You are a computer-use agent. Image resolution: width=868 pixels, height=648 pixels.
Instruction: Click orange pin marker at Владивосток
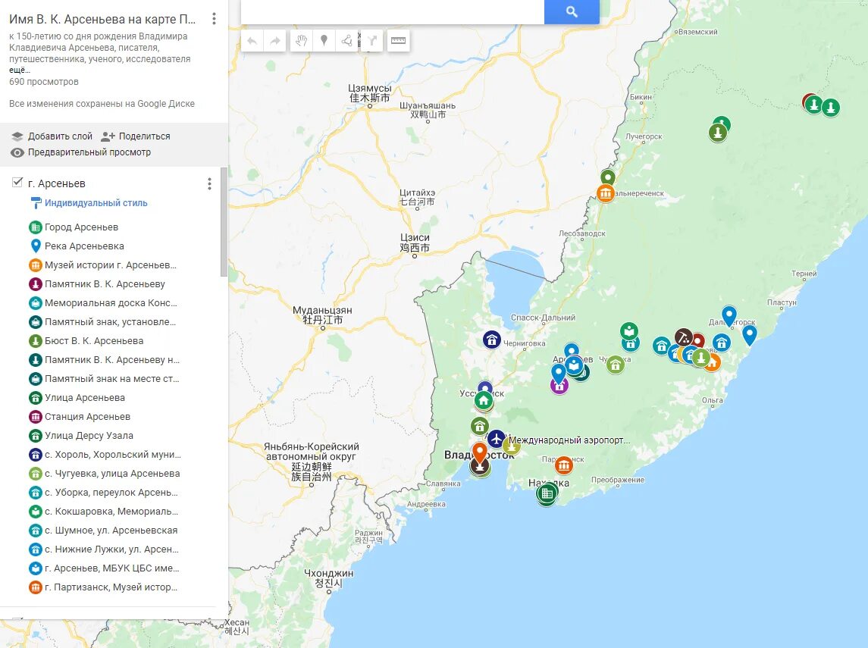click(x=479, y=453)
